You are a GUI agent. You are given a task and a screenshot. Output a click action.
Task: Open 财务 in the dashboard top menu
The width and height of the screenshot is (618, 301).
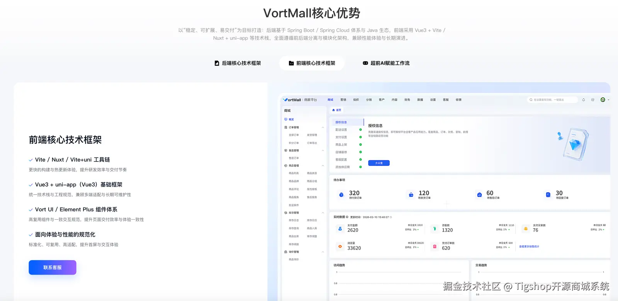(407, 100)
